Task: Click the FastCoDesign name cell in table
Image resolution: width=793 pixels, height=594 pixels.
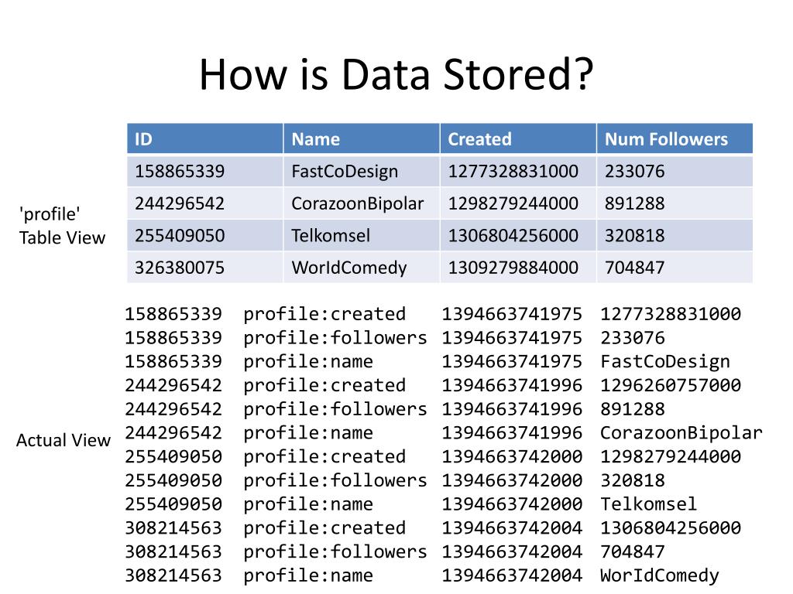Action: coord(362,171)
